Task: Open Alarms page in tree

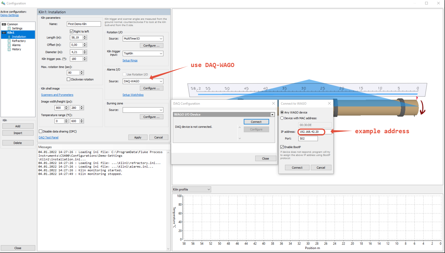Action: 16,45
